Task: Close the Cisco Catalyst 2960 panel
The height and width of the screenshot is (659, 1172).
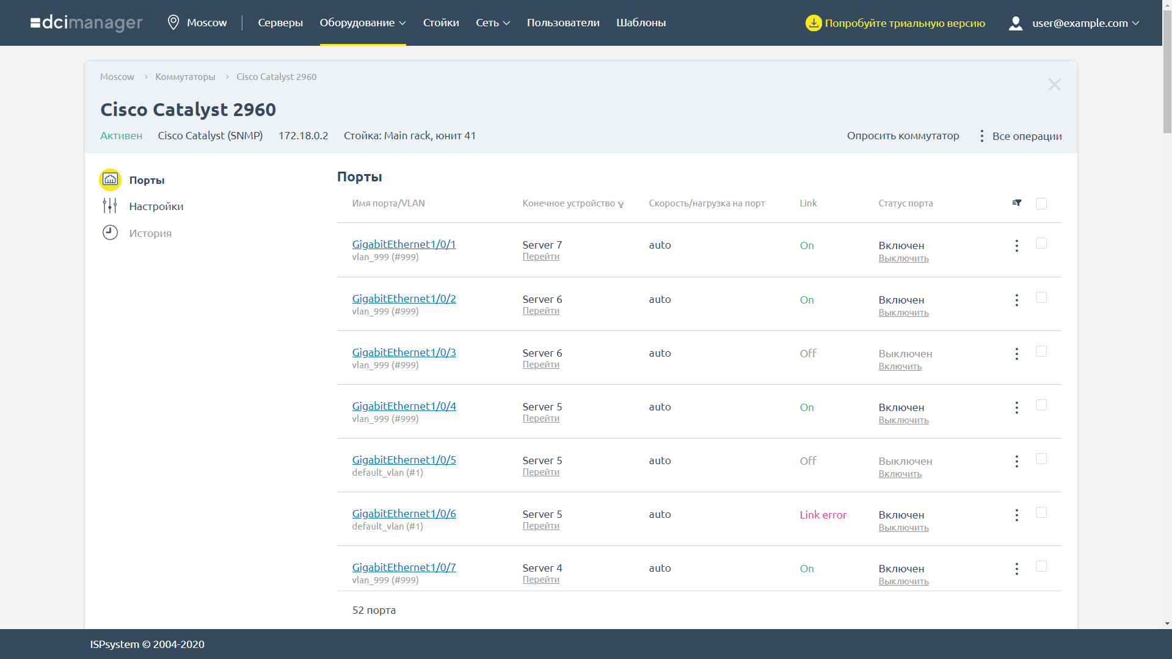Action: (x=1055, y=84)
